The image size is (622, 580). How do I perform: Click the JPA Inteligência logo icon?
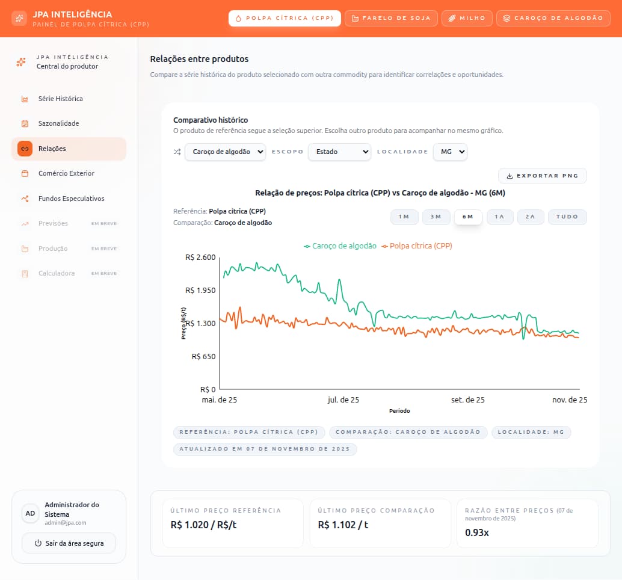tap(19, 18)
